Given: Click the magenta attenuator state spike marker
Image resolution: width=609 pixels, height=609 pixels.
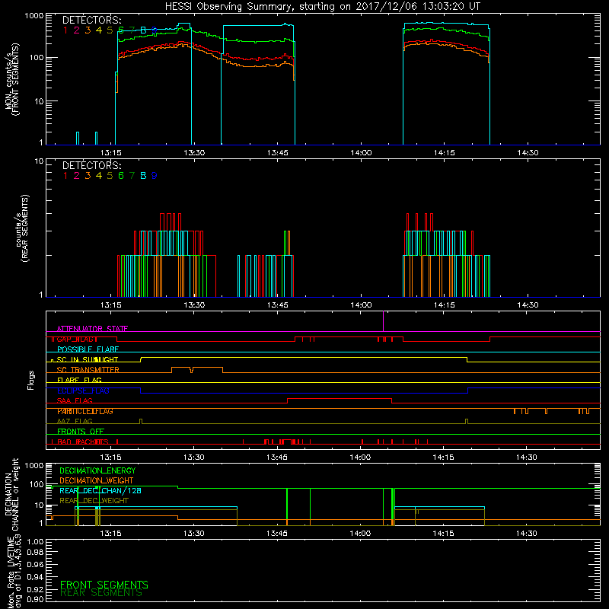Looking at the screenshot, I should 384,321.
